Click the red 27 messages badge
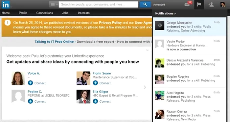 pyautogui.click(x=190, y=2)
